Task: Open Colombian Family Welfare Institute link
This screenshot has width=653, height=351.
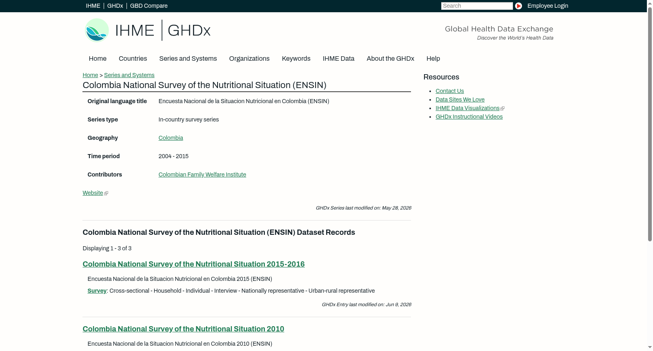Action: coord(202,174)
